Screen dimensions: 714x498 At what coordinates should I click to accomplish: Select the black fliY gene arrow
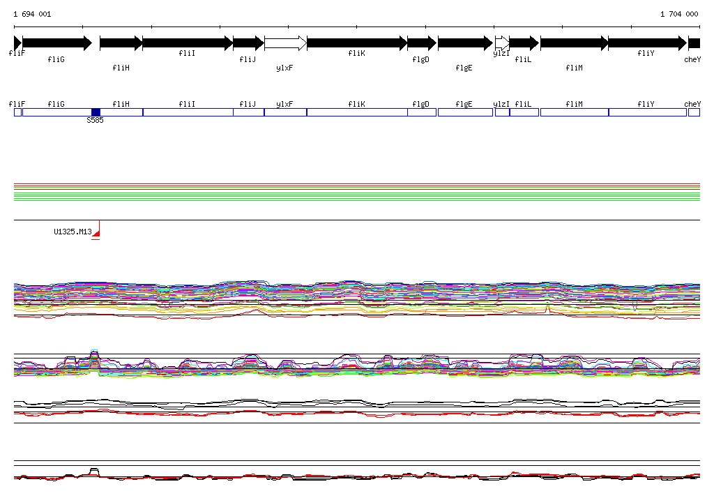(x=646, y=43)
